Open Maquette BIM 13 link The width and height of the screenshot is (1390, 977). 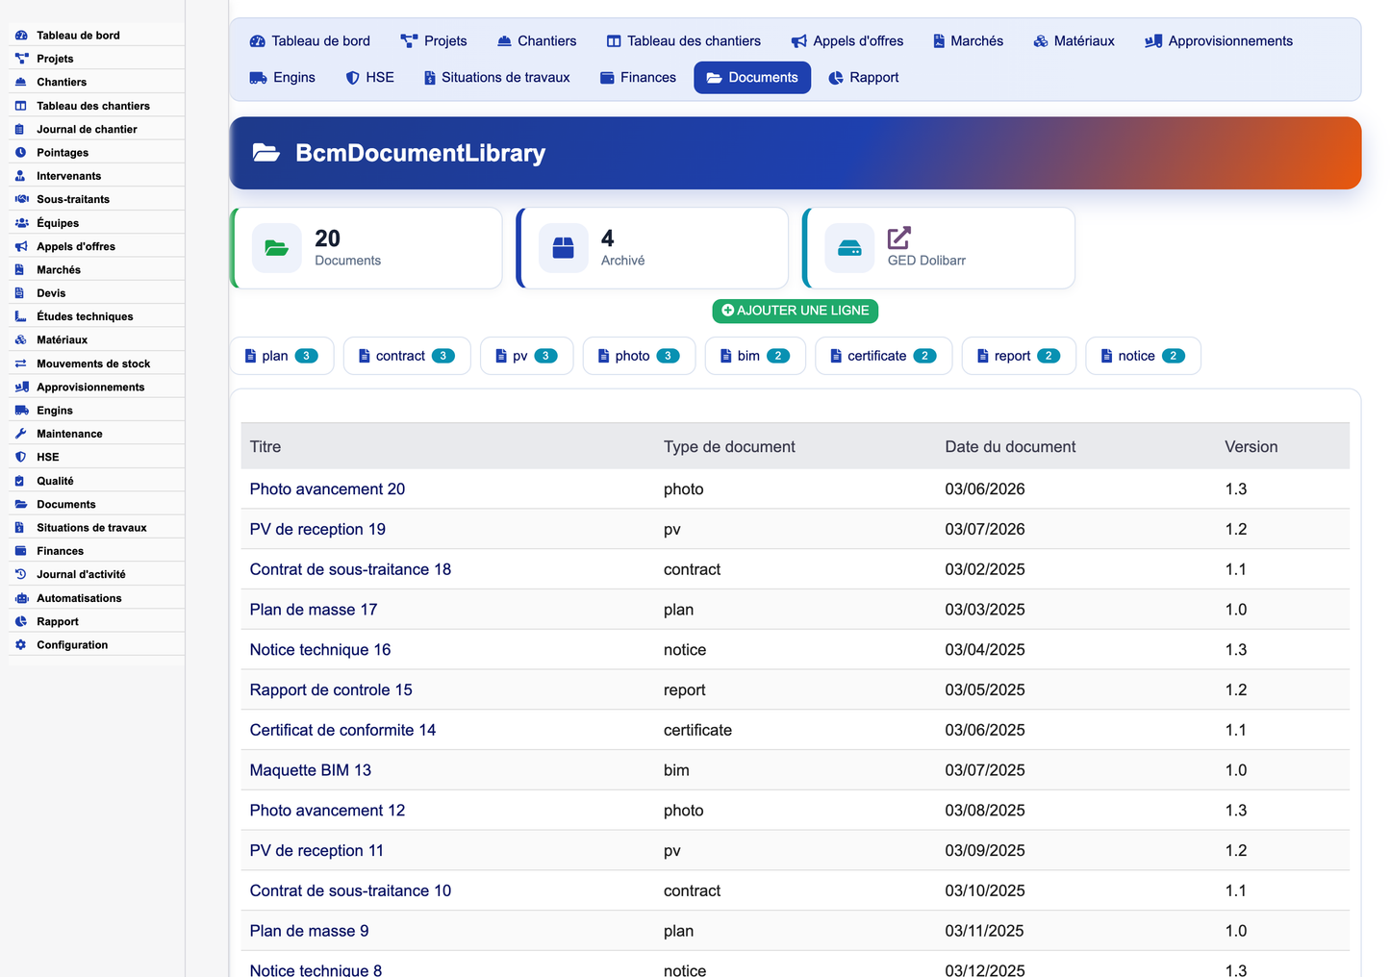tap(310, 771)
